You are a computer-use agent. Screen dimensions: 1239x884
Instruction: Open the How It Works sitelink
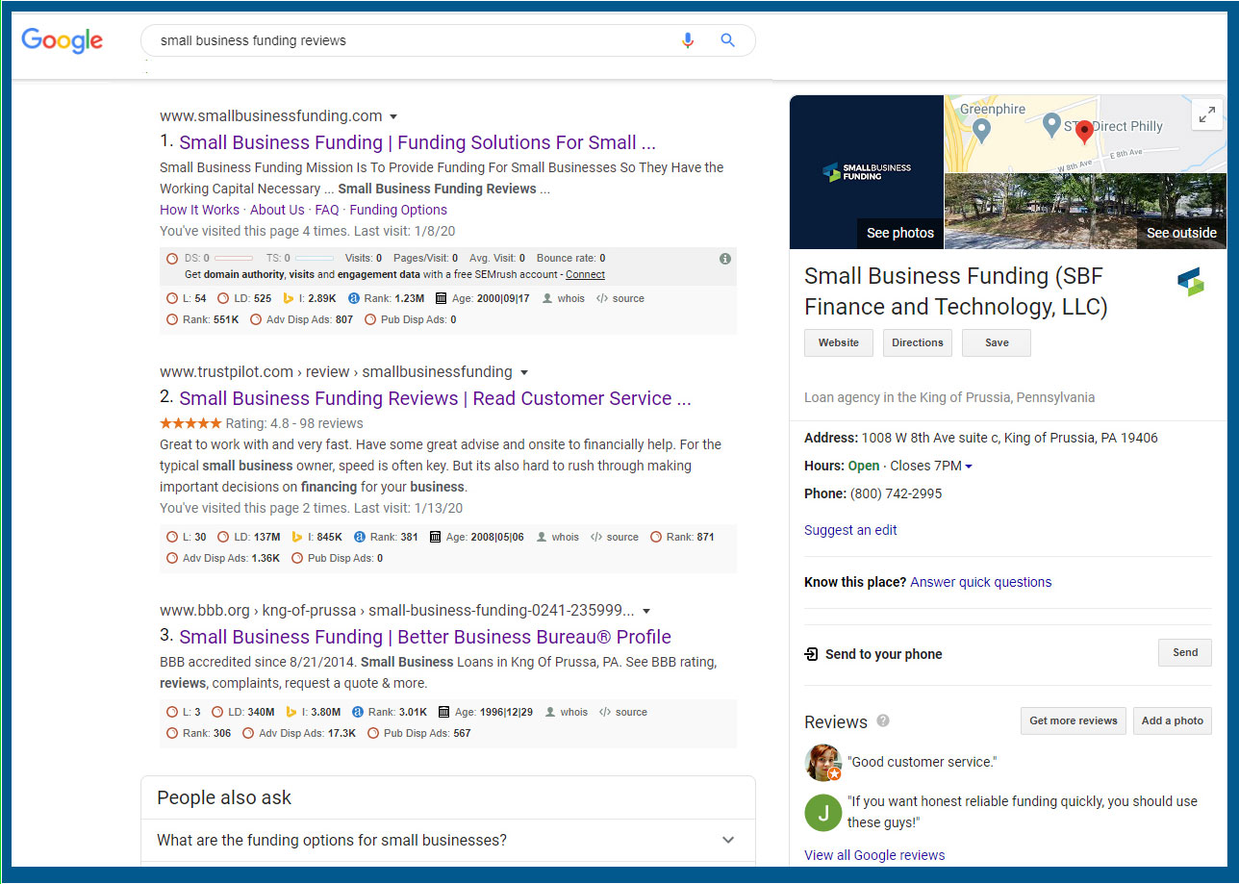(x=199, y=210)
